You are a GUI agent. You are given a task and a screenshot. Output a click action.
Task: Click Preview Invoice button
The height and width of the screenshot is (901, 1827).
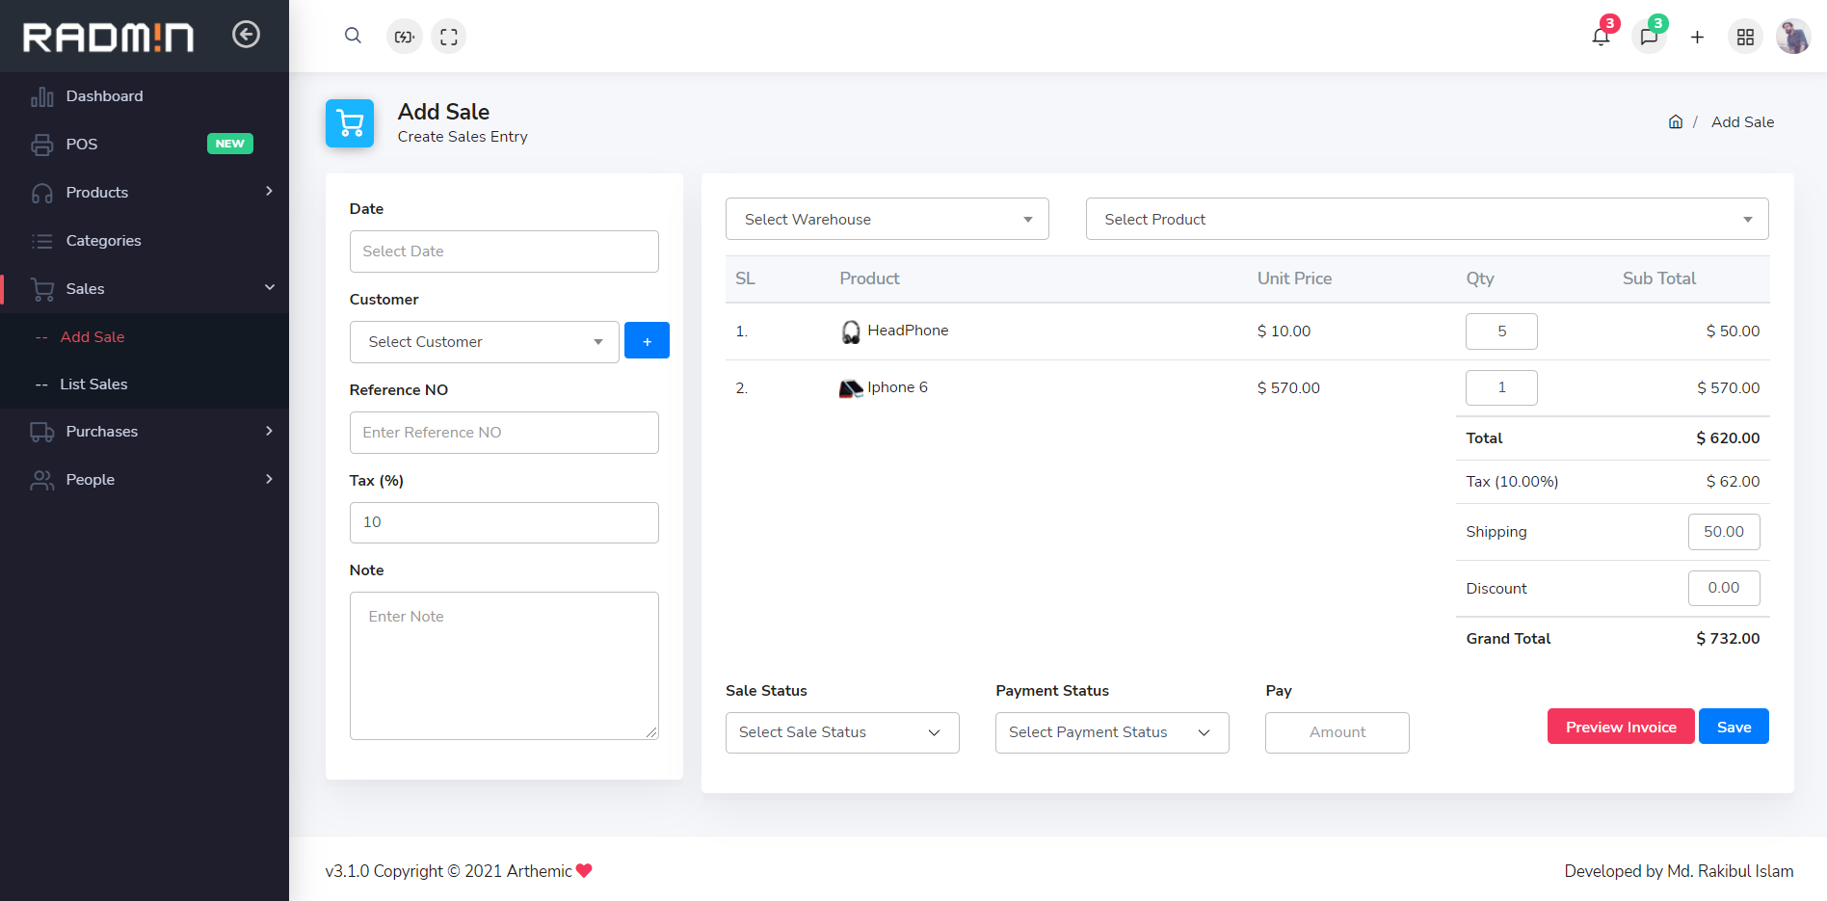click(1621, 727)
